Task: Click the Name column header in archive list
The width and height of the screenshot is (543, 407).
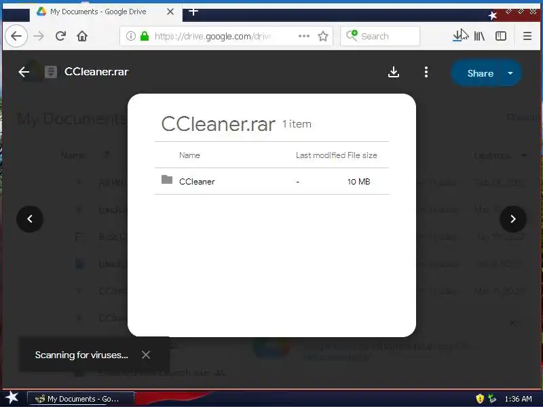Action: pos(189,155)
